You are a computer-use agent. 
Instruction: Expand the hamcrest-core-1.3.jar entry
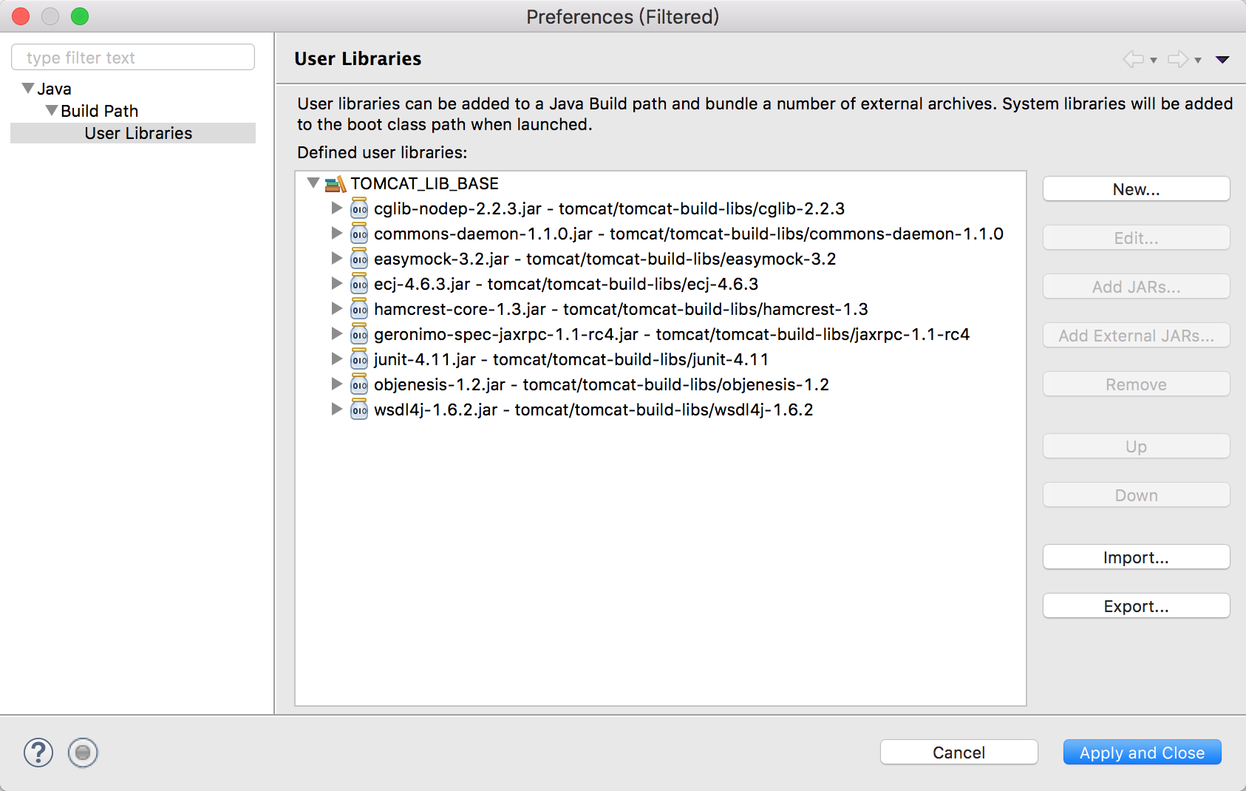pyautogui.click(x=337, y=308)
